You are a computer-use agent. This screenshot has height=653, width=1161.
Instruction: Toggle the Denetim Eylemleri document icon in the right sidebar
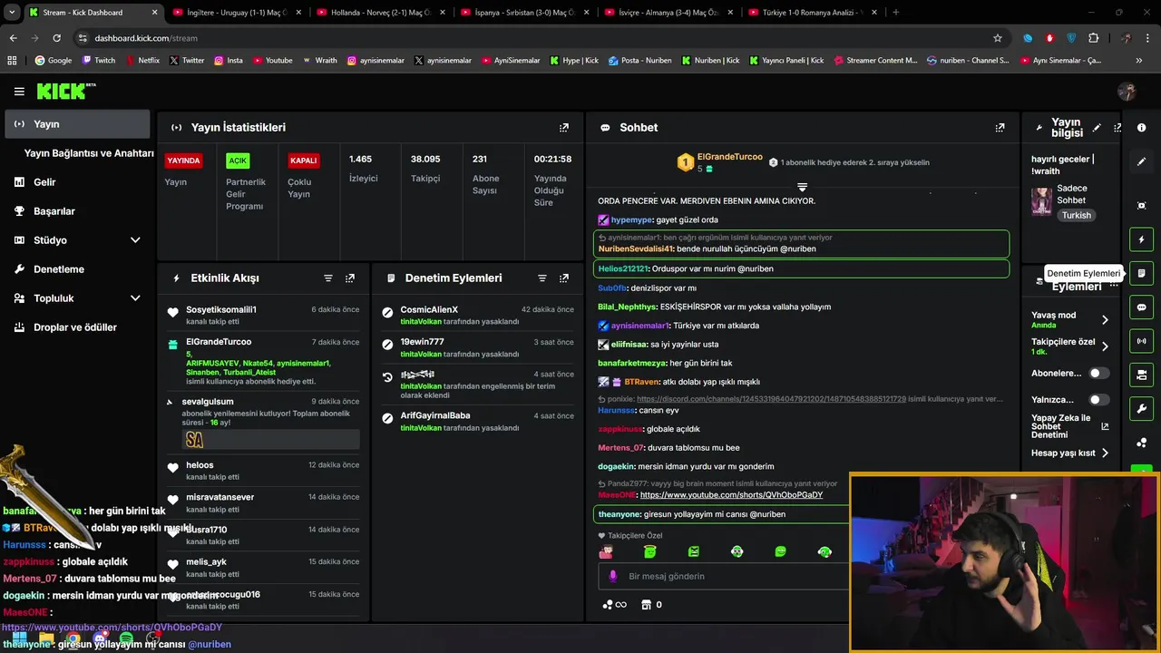click(x=1142, y=273)
